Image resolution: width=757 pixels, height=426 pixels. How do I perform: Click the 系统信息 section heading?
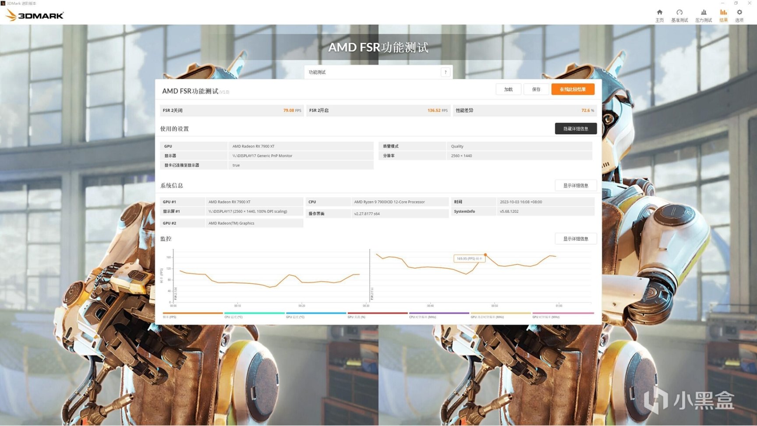[172, 186]
